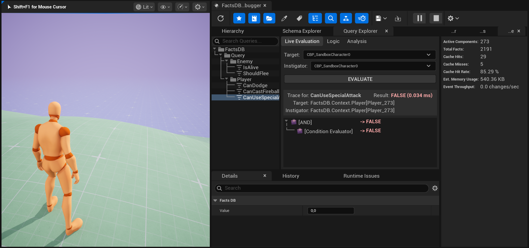Collapse the FactsDB root tree node
This screenshot has width=529, height=248.
coord(215,49)
